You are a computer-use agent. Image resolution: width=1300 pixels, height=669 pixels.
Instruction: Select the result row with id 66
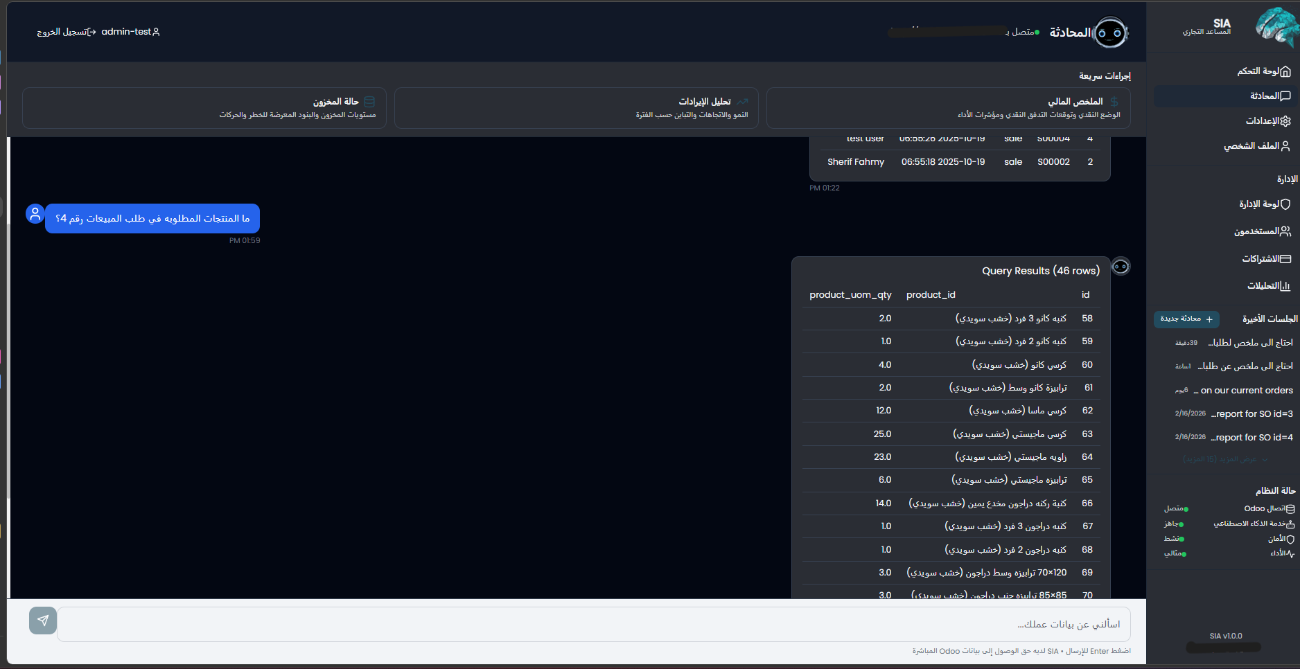click(x=951, y=503)
